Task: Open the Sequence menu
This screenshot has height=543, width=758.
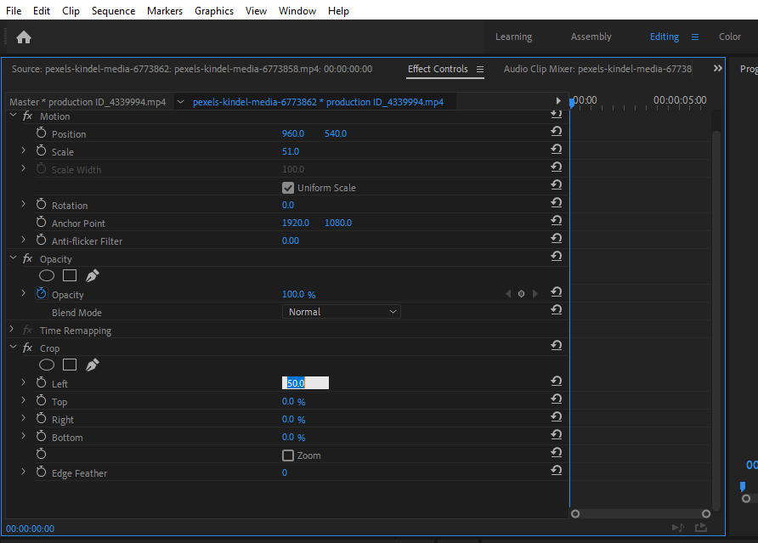Action: coord(113,11)
